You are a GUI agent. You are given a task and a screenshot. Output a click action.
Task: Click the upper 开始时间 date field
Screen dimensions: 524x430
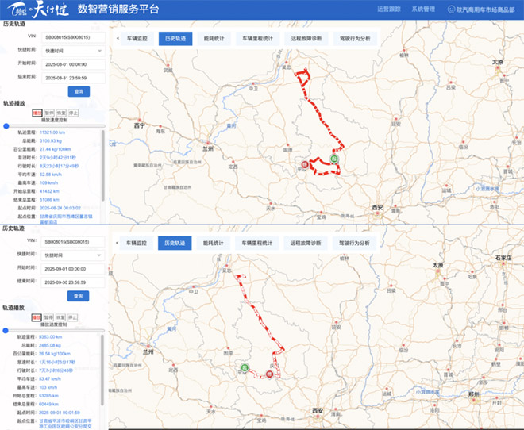click(75, 64)
